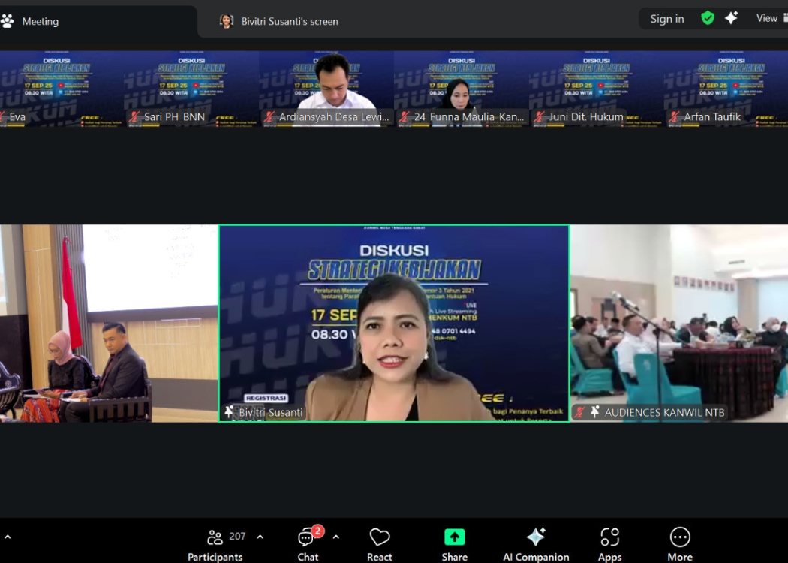This screenshot has width=788, height=563.
Task: Open the Participants panel
Action: point(215,543)
